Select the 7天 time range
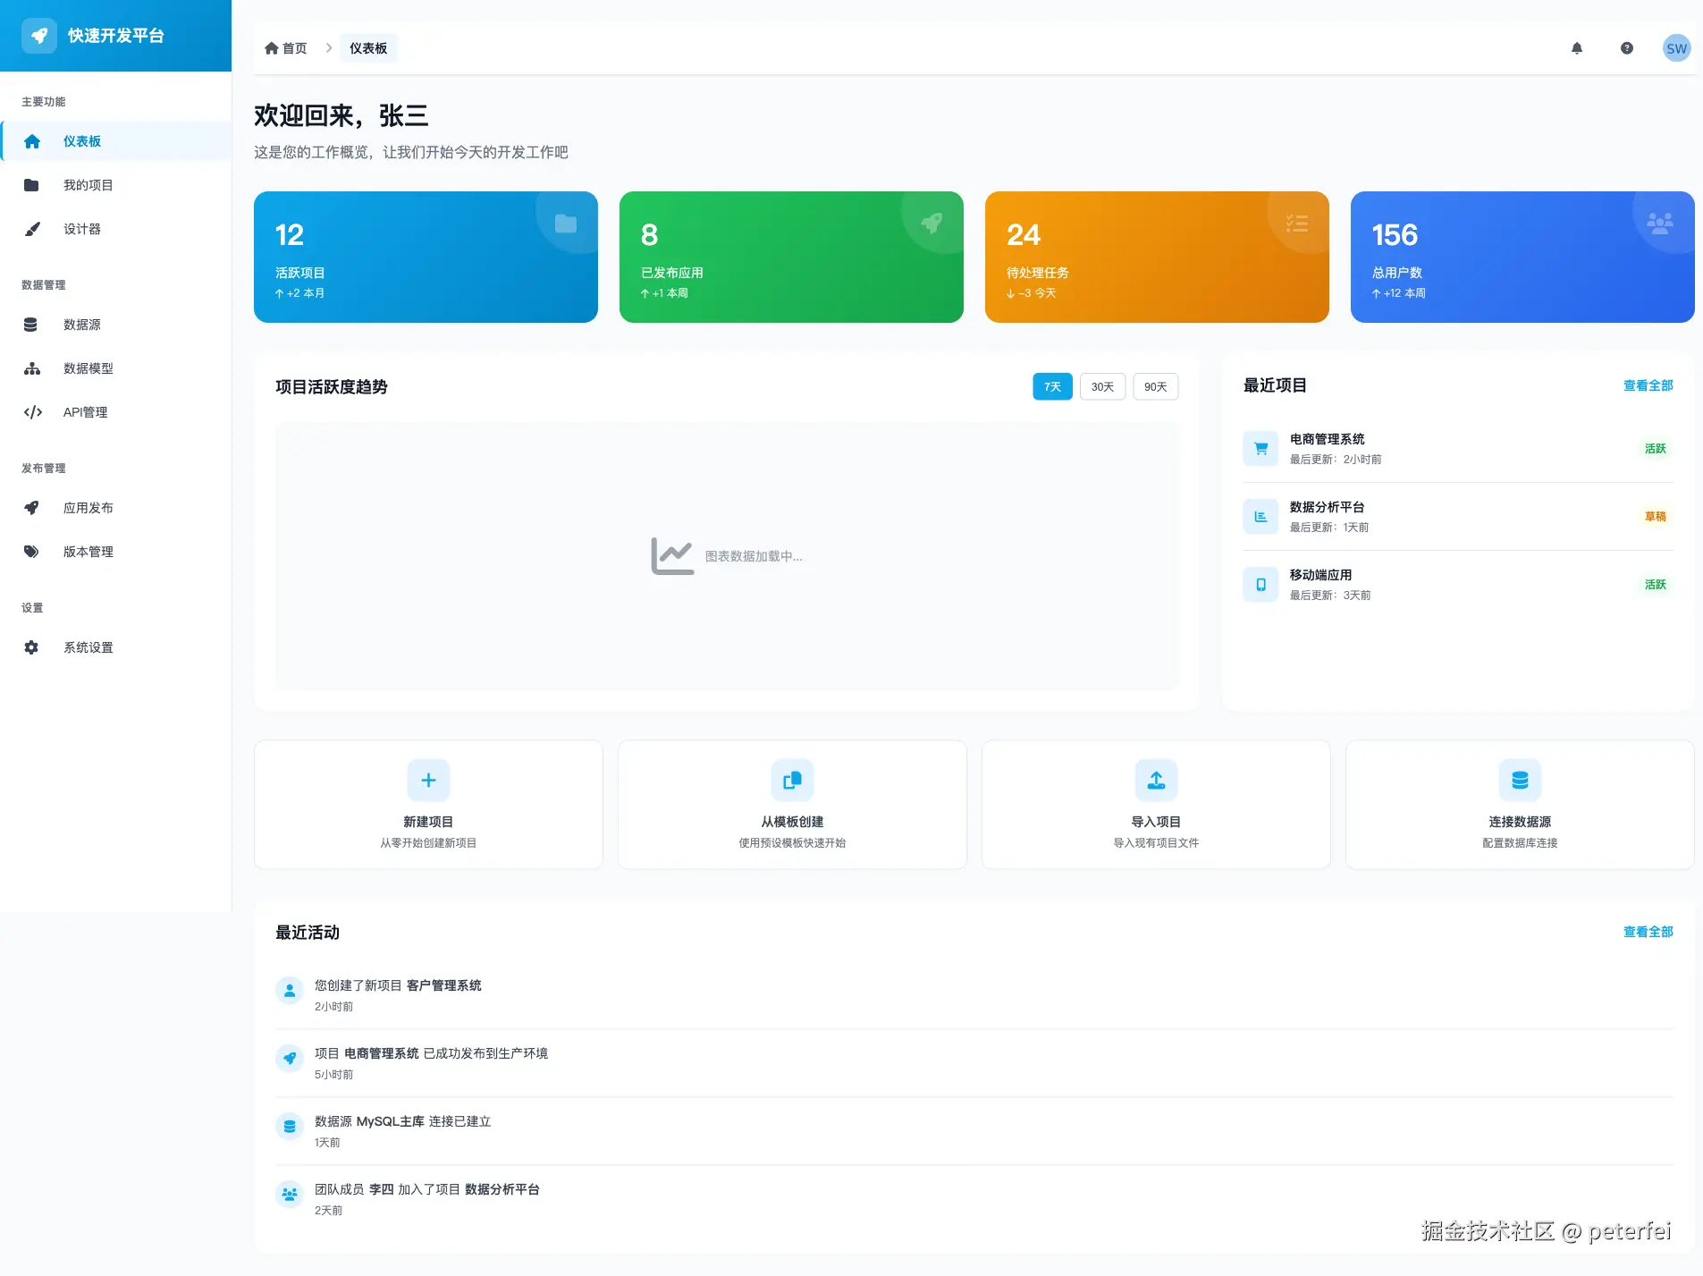Image resolution: width=1703 pixels, height=1276 pixels. point(1052,386)
